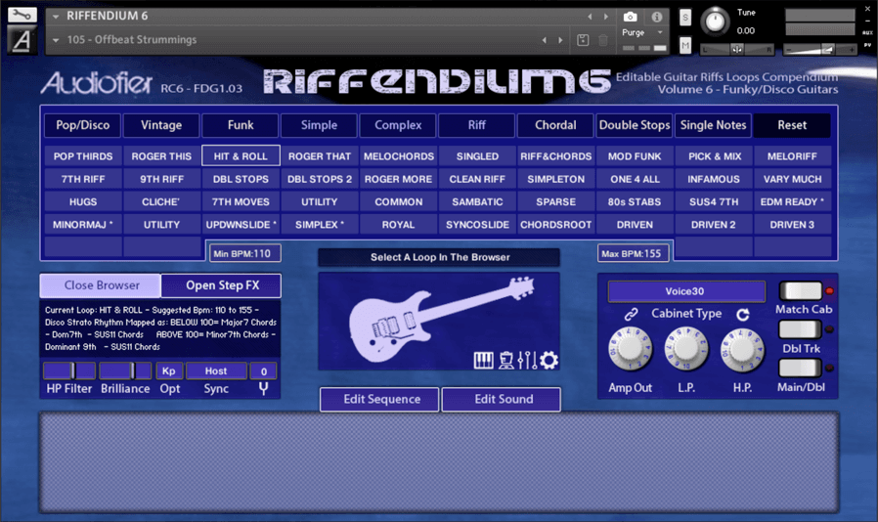Switch to the Double Stops category tab
Screen dimensions: 878x522
[635, 125]
